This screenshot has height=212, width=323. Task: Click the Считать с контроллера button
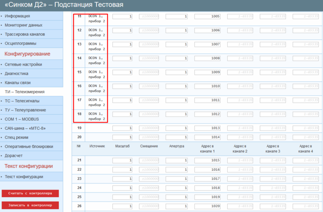(x=30, y=193)
